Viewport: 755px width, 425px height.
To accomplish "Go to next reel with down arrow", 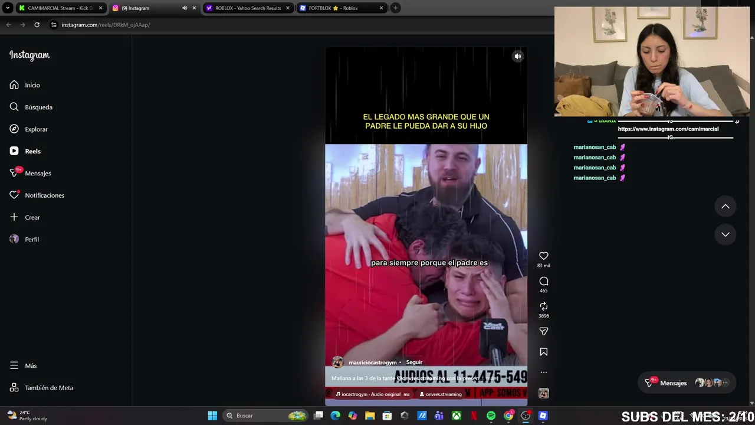I will 726,234.
